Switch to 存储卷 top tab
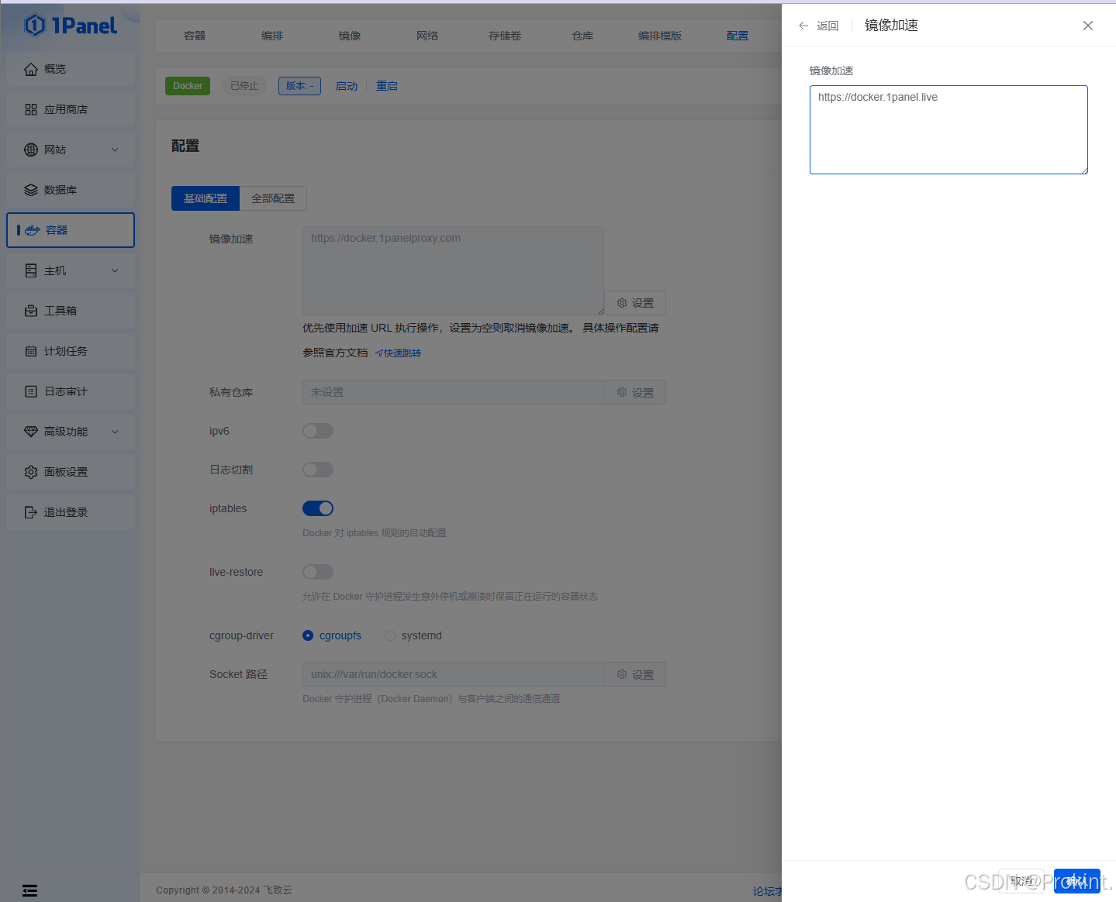This screenshot has height=902, width=1116. [505, 36]
